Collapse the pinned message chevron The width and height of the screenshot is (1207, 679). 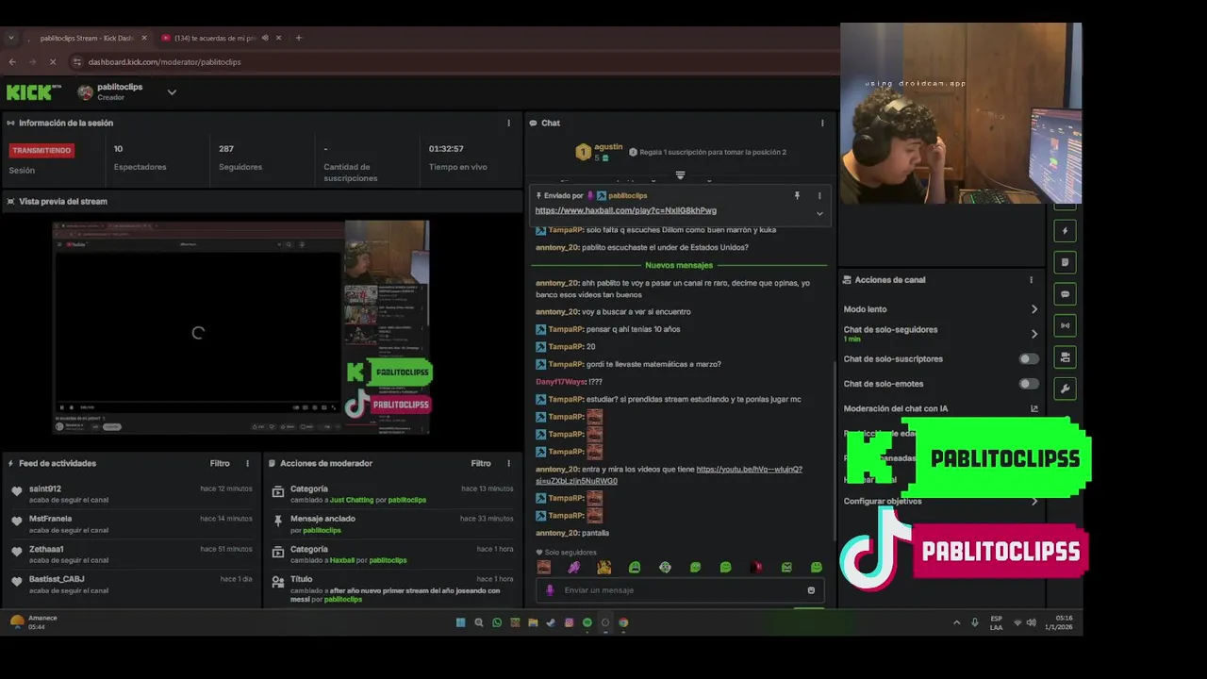819,213
